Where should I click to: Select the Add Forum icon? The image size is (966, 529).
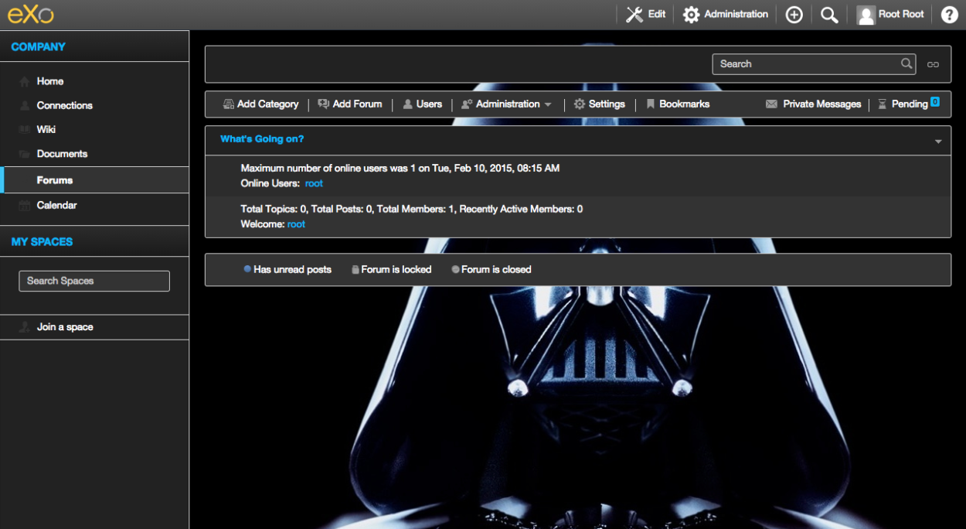point(323,104)
